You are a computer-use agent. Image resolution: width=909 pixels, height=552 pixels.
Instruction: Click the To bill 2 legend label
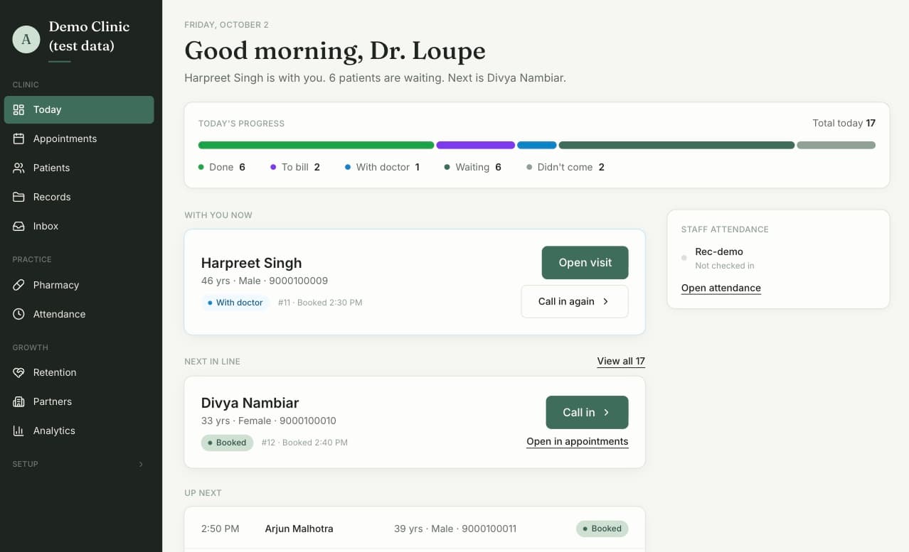(x=295, y=167)
